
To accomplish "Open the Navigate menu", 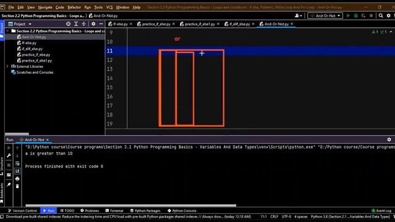I will (45, 7).
